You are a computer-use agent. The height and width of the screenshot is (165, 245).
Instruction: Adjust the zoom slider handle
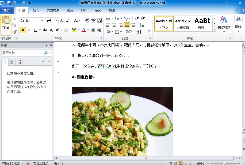(x=224, y=163)
